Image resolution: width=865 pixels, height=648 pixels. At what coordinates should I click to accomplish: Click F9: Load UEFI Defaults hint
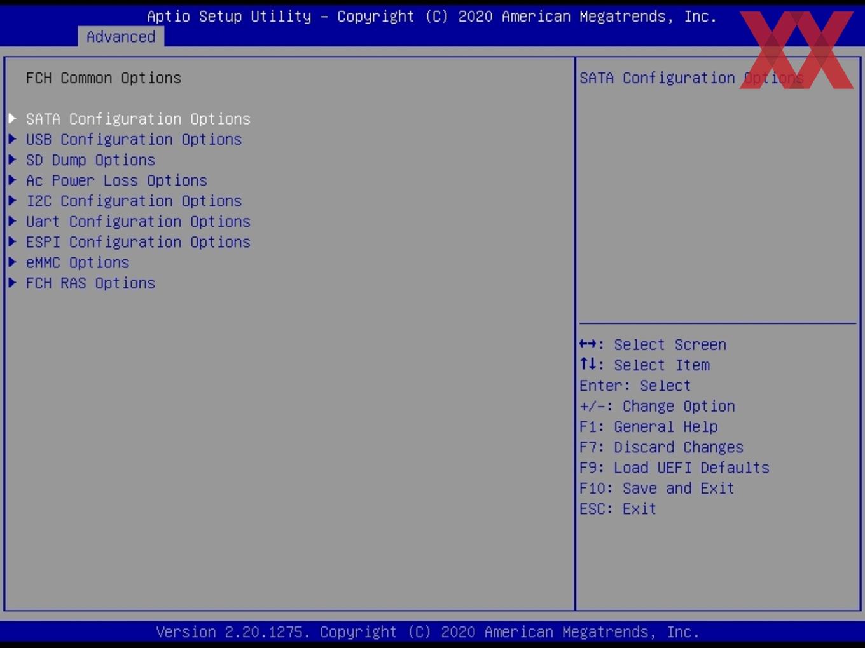point(674,468)
